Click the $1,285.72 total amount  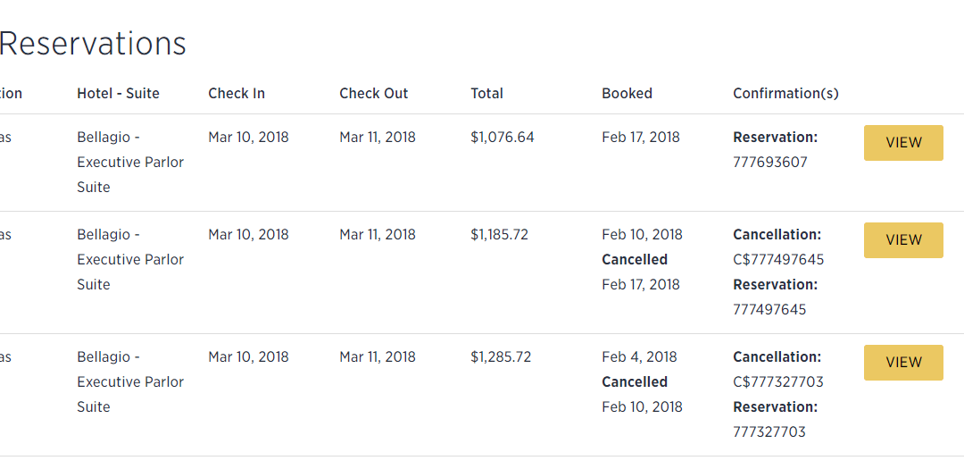[501, 357]
